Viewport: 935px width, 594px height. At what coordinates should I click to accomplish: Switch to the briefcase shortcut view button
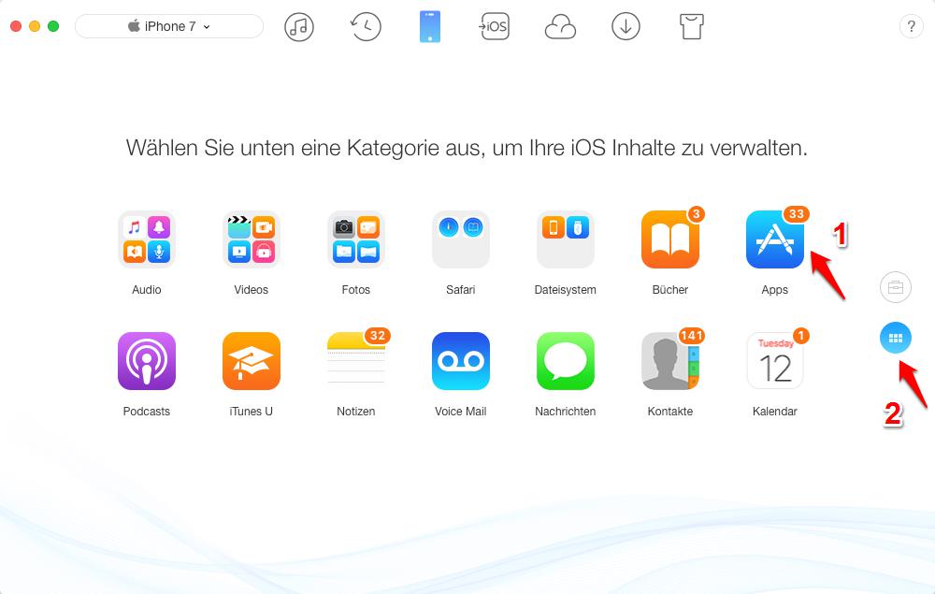pos(896,287)
